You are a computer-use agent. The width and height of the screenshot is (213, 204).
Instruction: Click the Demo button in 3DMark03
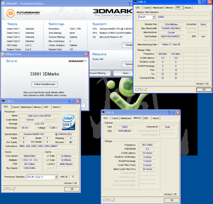[x=123, y=73]
